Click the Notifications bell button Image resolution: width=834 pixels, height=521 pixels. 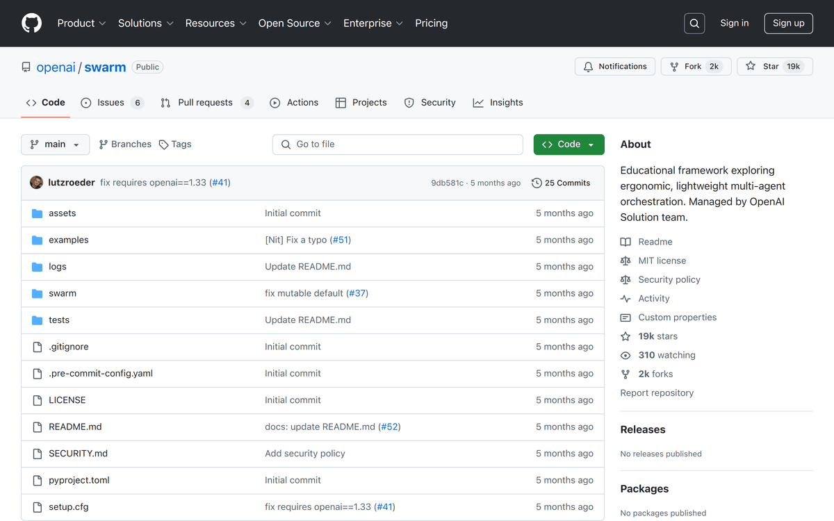(x=615, y=67)
